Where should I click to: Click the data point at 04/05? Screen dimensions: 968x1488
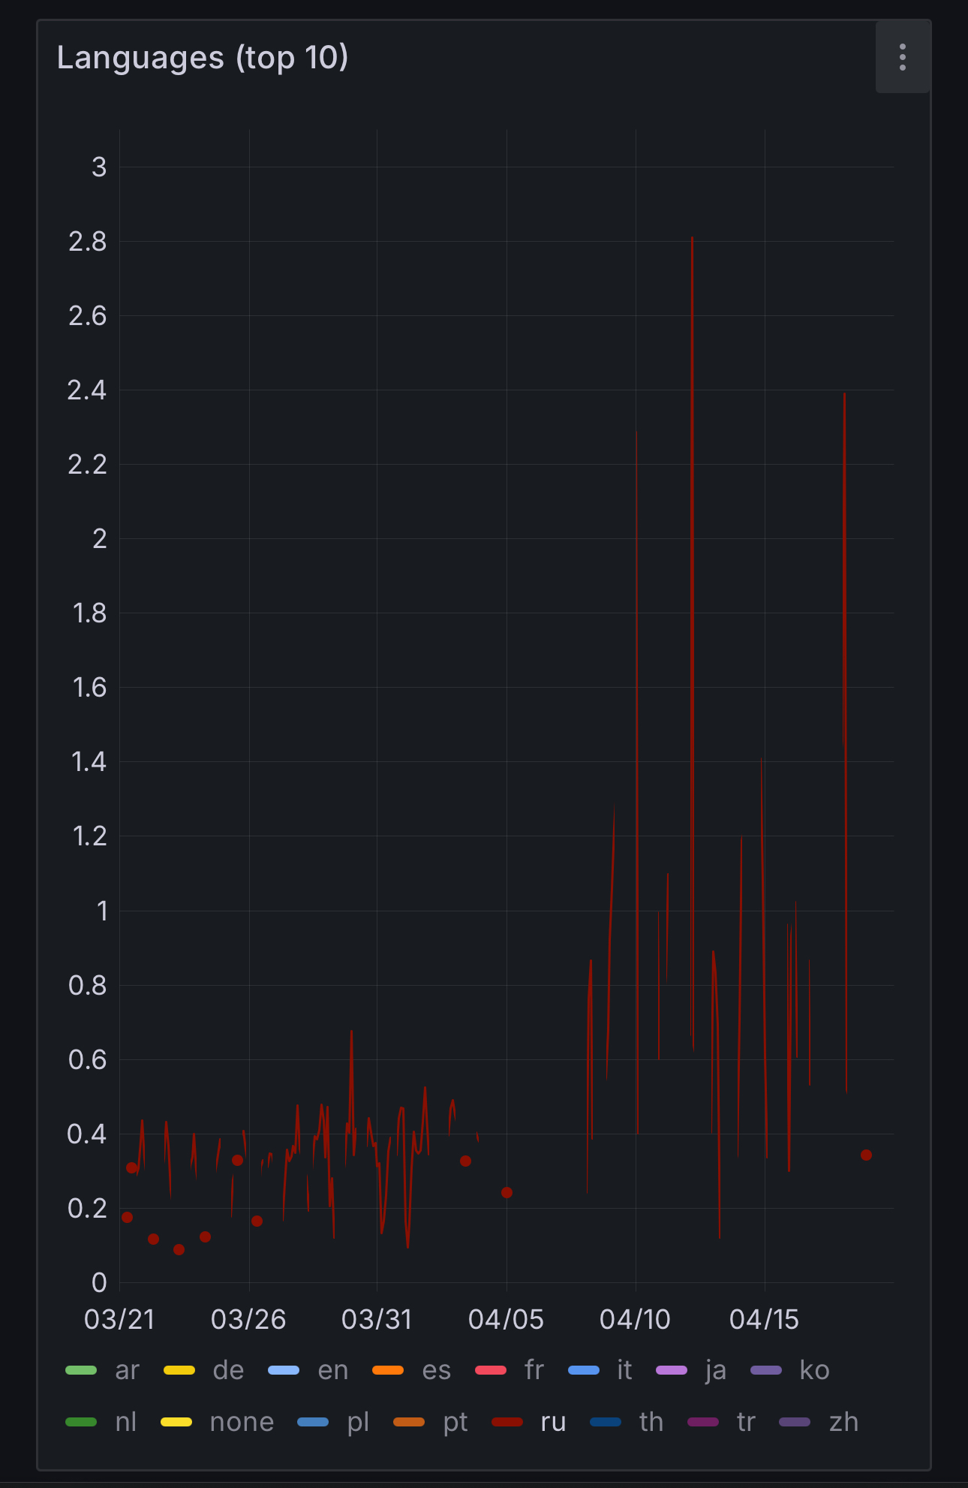(x=507, y=1192)
